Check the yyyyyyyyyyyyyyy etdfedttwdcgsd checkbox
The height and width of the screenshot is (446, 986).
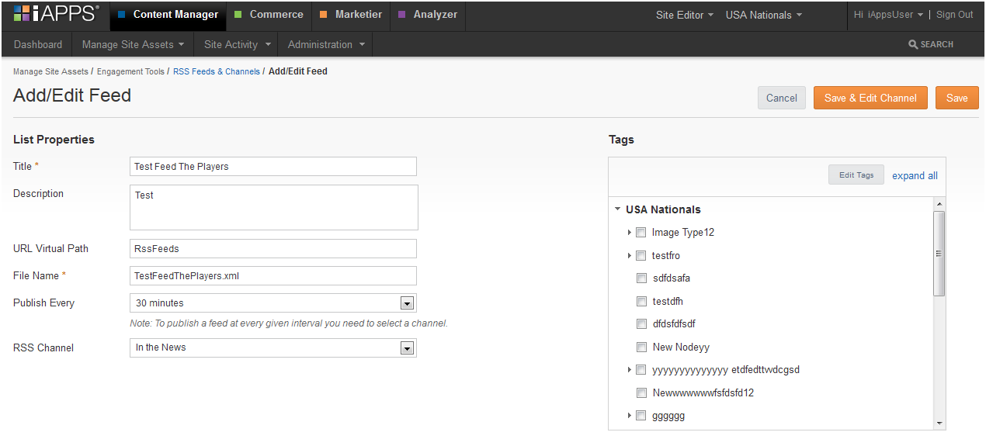click(x=641, y=370)
